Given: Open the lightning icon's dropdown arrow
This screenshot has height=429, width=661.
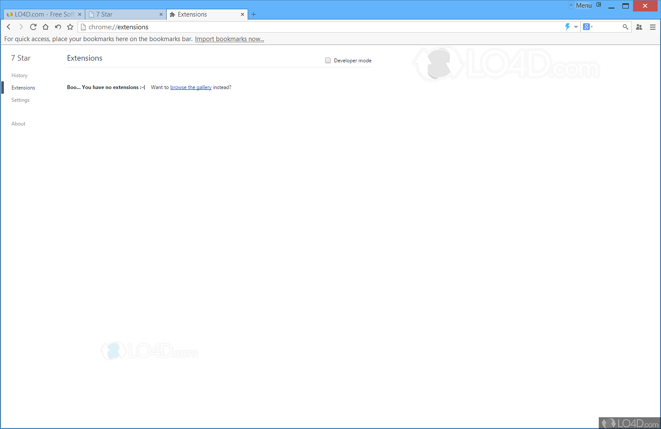Looking at the screenshot, I should pyautogui.click(x=575, y=27).
